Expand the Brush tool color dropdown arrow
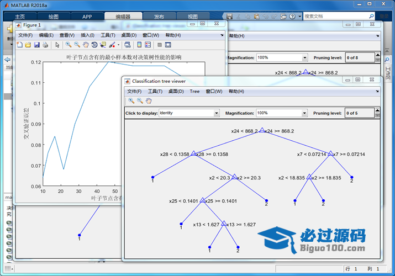The image size is (395, 276). click(118, 45)
